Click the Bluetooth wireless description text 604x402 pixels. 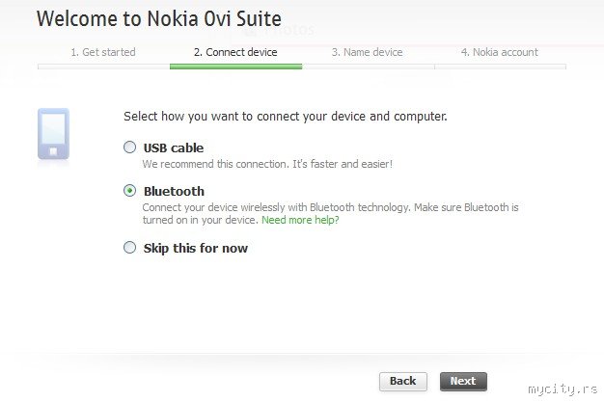330,207
